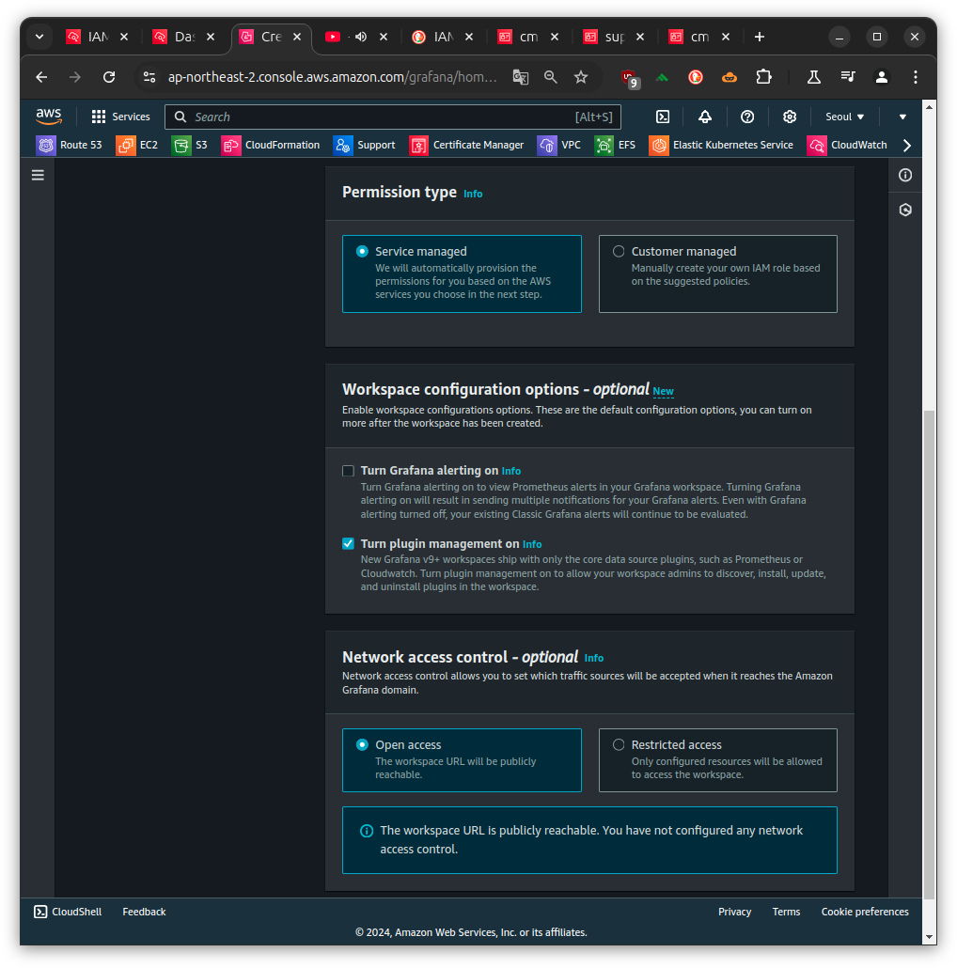Screen dimensions: 957x968
Task: Mute the YouTube tab speaker icon
Action: tap(361, 37)
